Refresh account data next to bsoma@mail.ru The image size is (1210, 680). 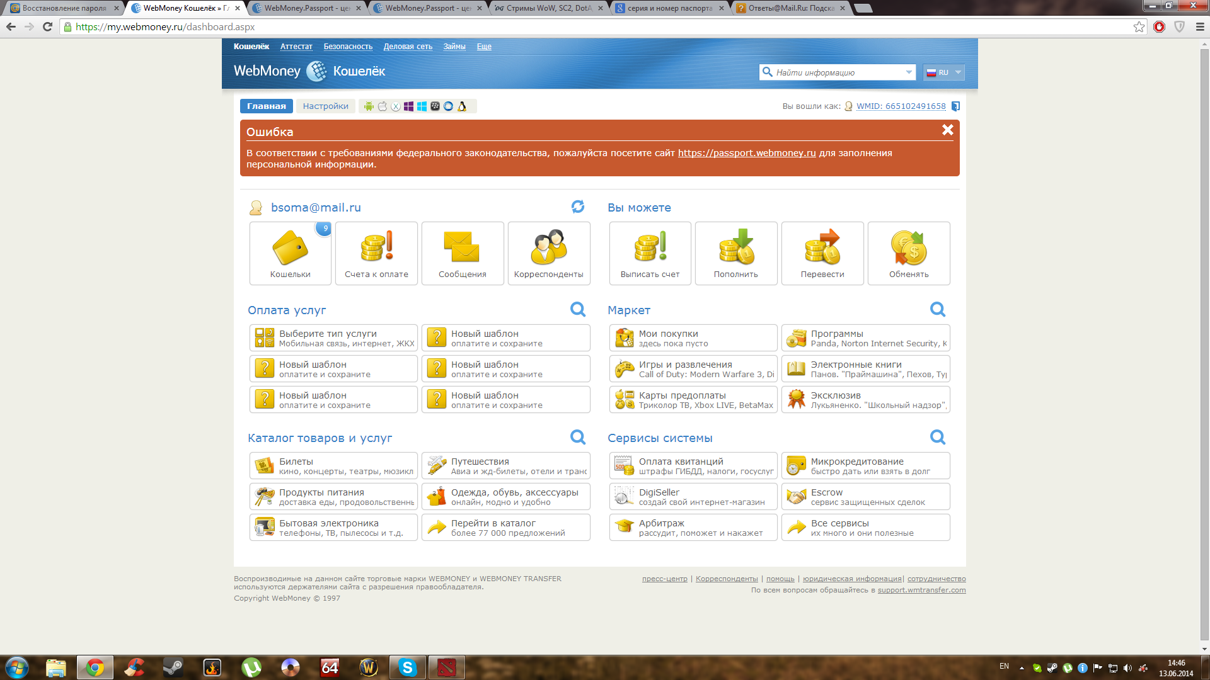578,207
